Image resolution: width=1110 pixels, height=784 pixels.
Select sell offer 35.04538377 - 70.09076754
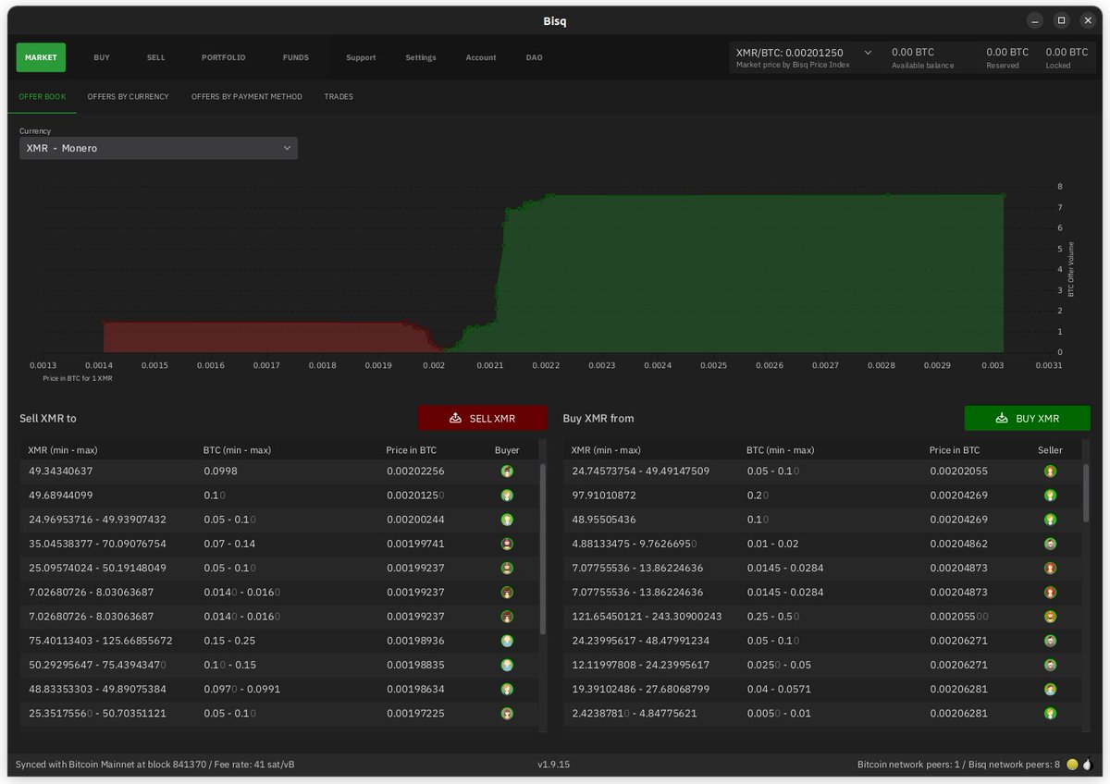278,544
